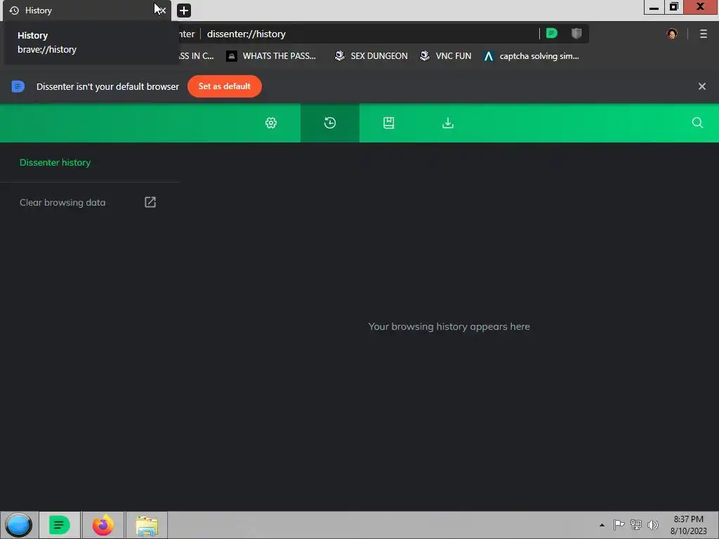This screenshot has width=719, height=539.
Task: Click the search magnifier in green toolbar
Action: pos(697,122)
